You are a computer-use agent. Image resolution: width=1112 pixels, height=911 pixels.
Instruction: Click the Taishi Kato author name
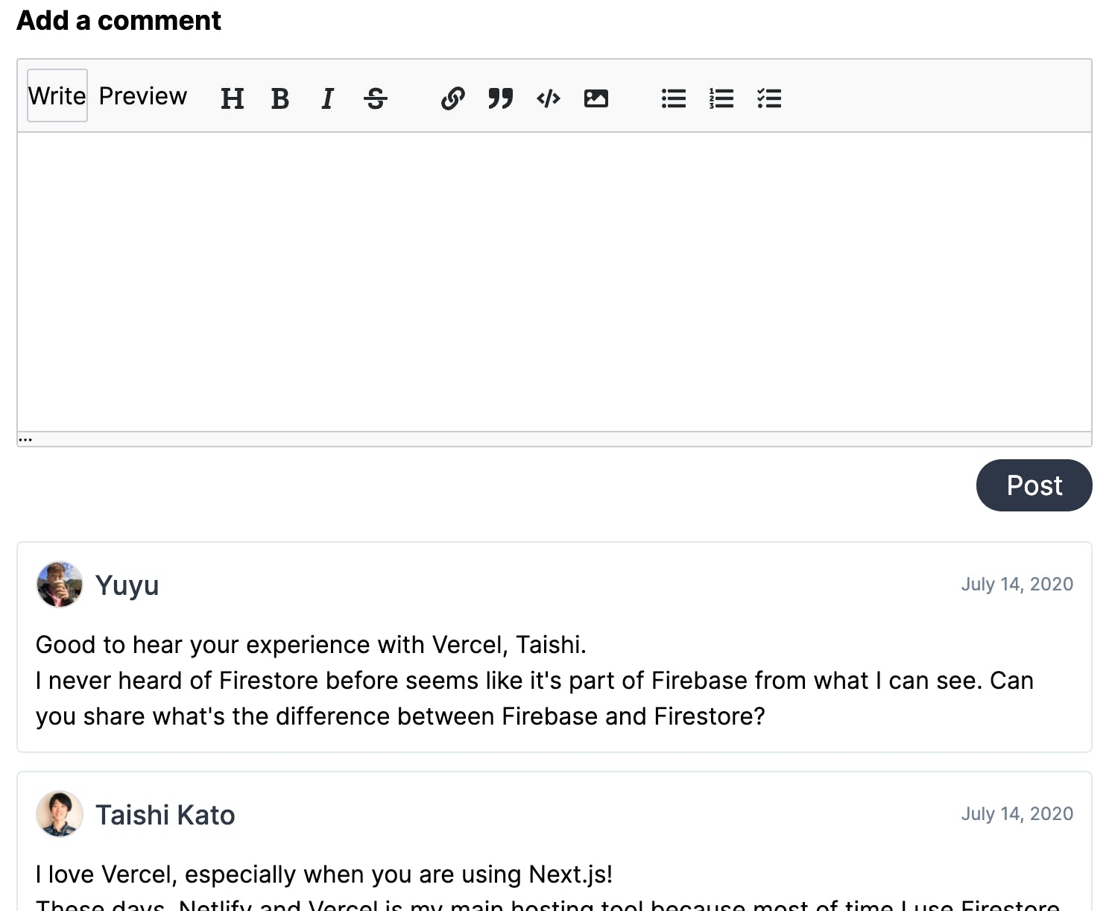point(165,815)
